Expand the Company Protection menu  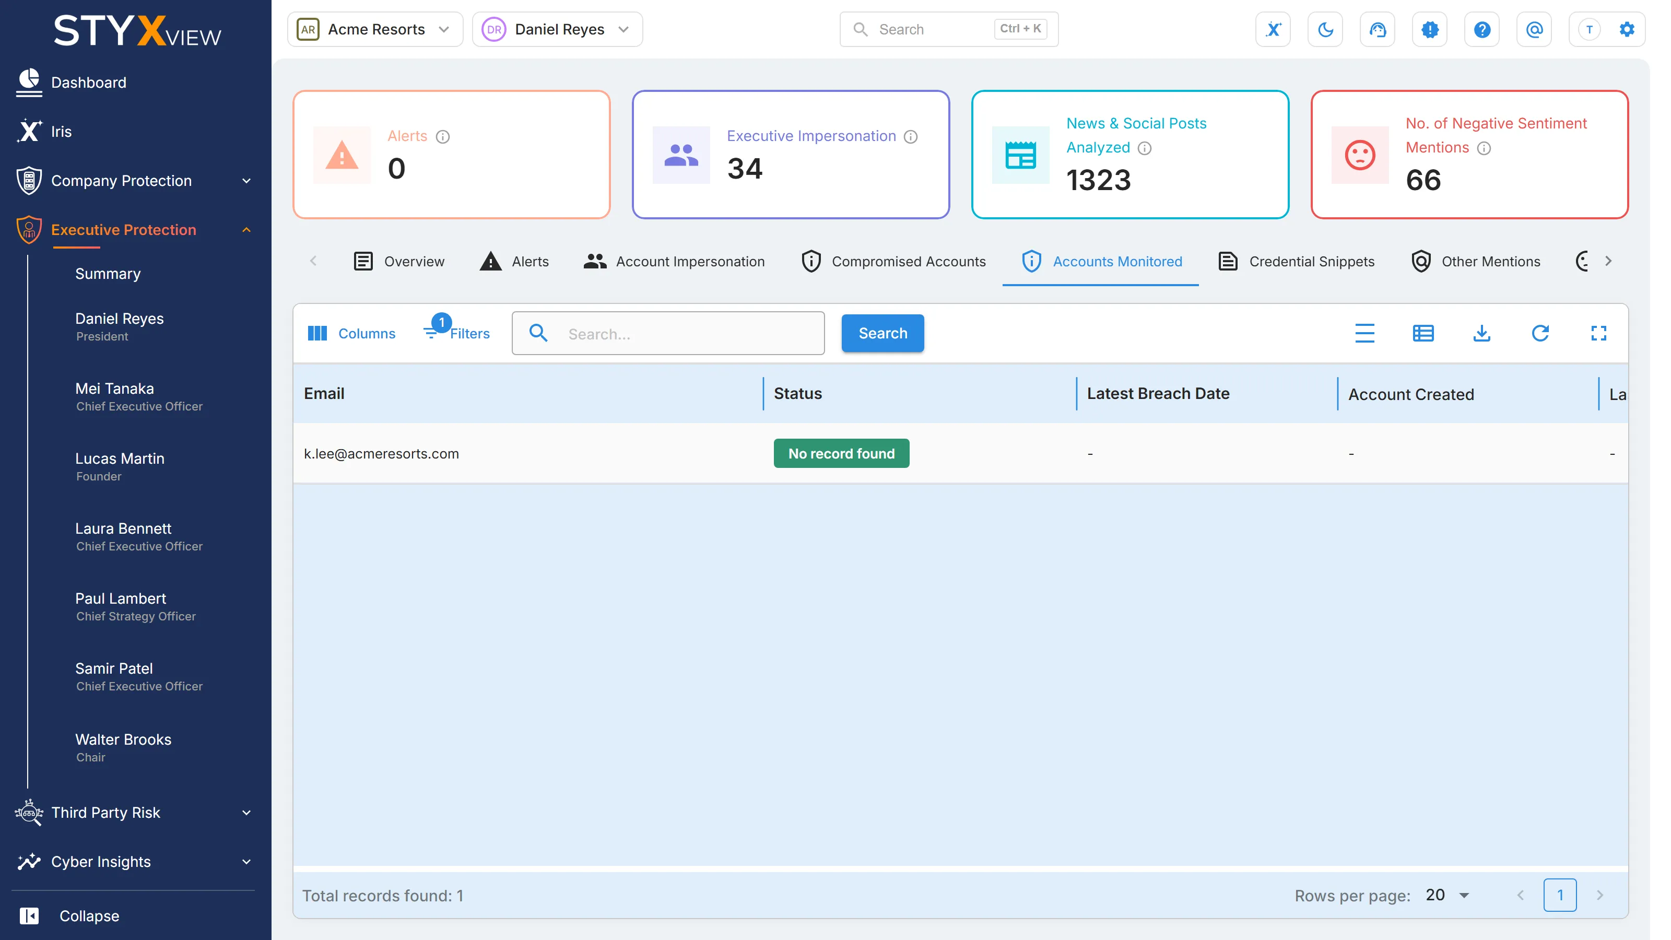(134, 180)
